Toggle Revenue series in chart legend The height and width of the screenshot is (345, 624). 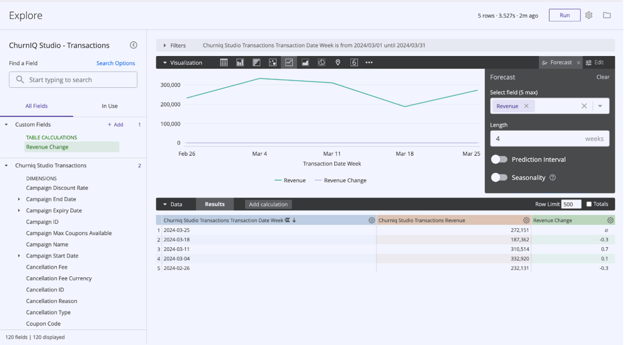(x=290, y=180)
